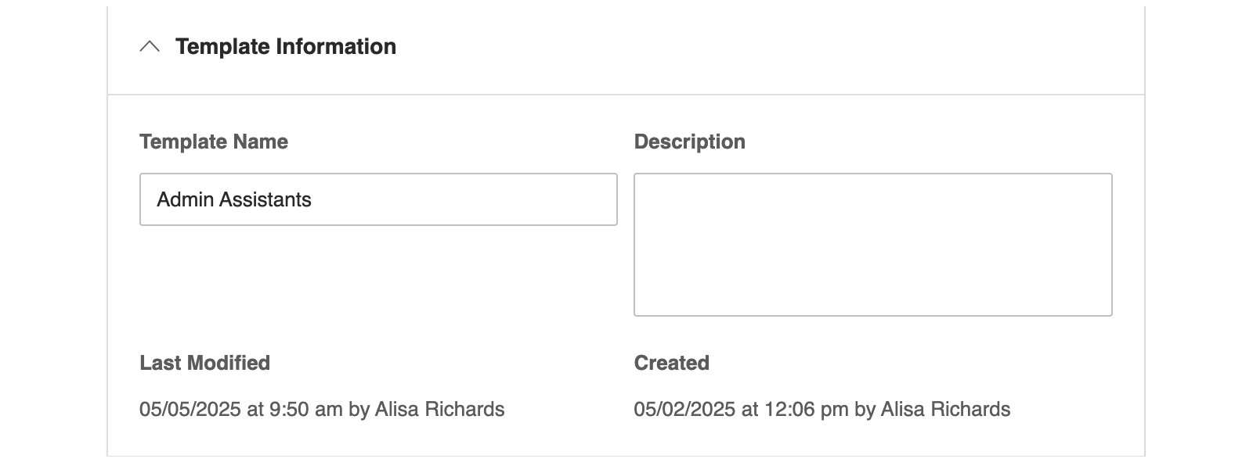Click the 05/02/2025 created date

click(684, 409)
